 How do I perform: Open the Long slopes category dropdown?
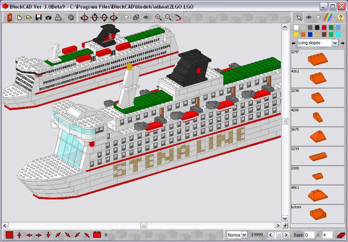[335, 43]
